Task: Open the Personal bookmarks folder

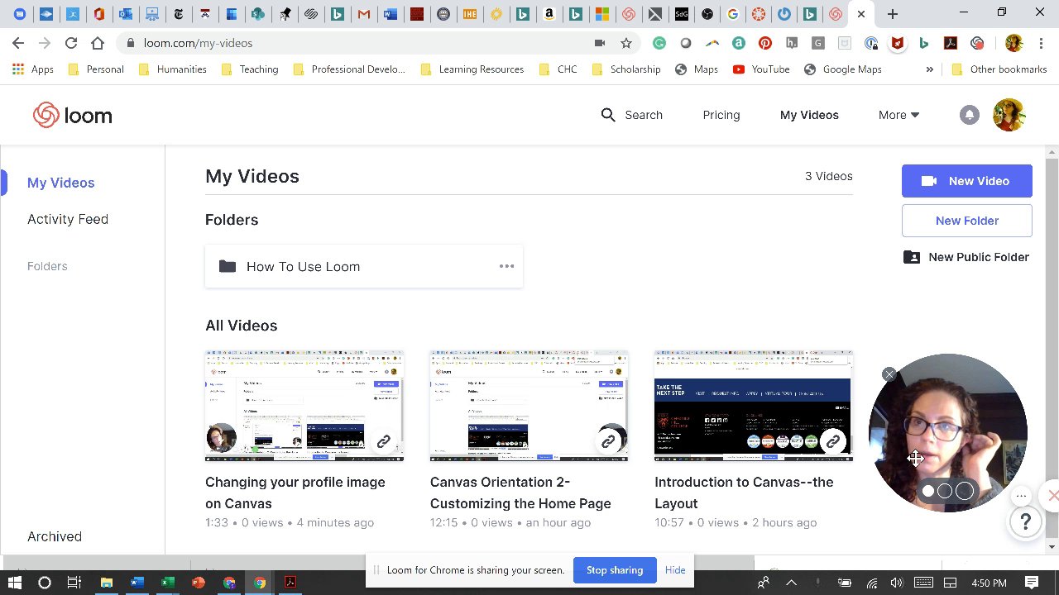Action: click(x=96, y=69)
